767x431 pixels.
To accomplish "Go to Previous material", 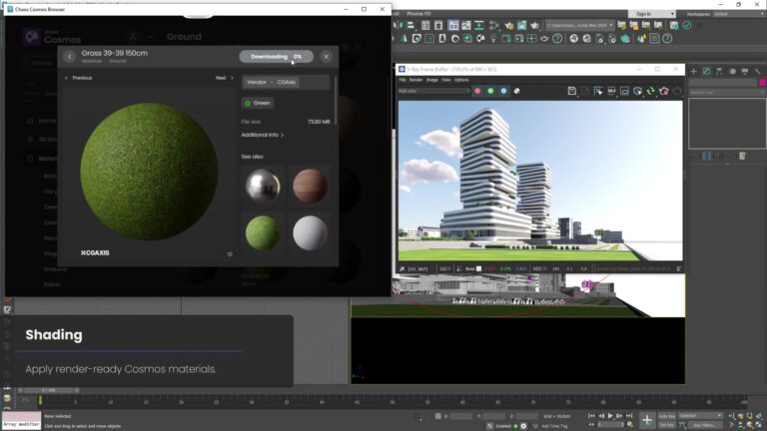I will pyautogui.click(x=78, y=78).
